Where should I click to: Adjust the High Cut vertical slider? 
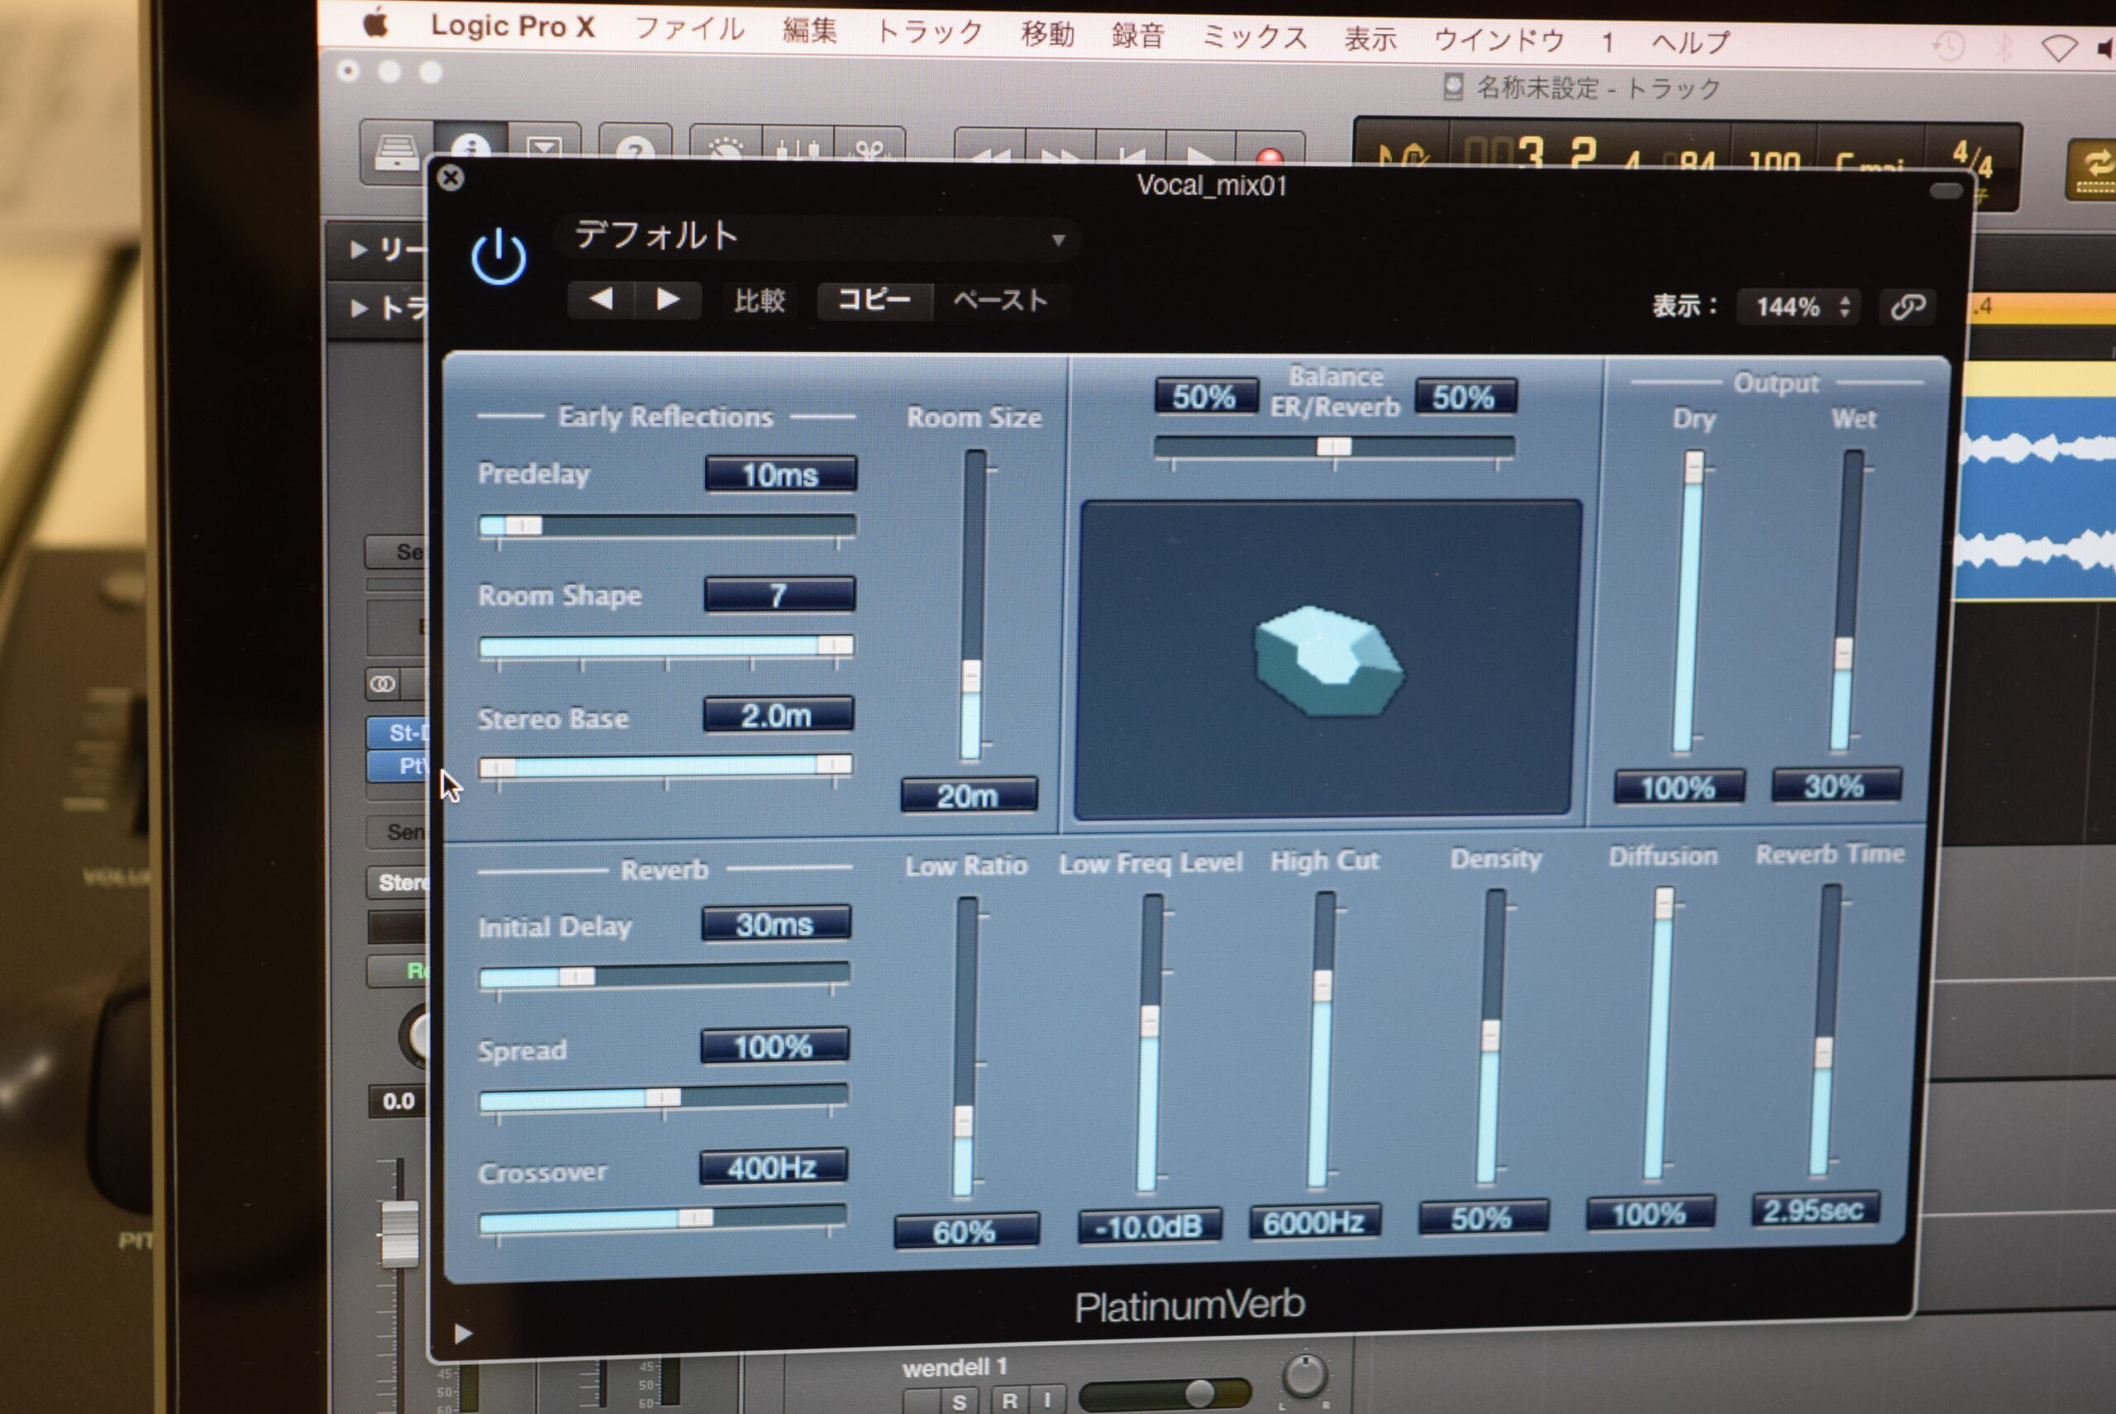(x=1322, y=1040)
